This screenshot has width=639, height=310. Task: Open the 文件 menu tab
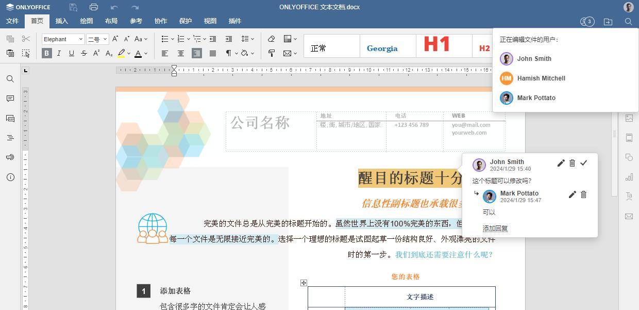coord(12,21)
